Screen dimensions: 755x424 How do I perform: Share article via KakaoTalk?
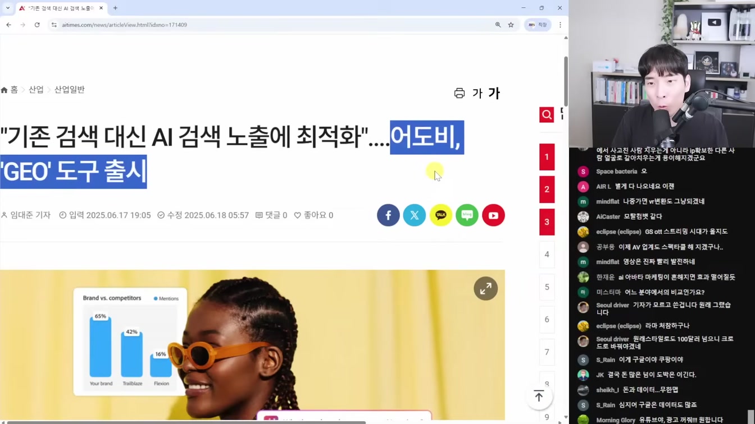click(441, 215)
